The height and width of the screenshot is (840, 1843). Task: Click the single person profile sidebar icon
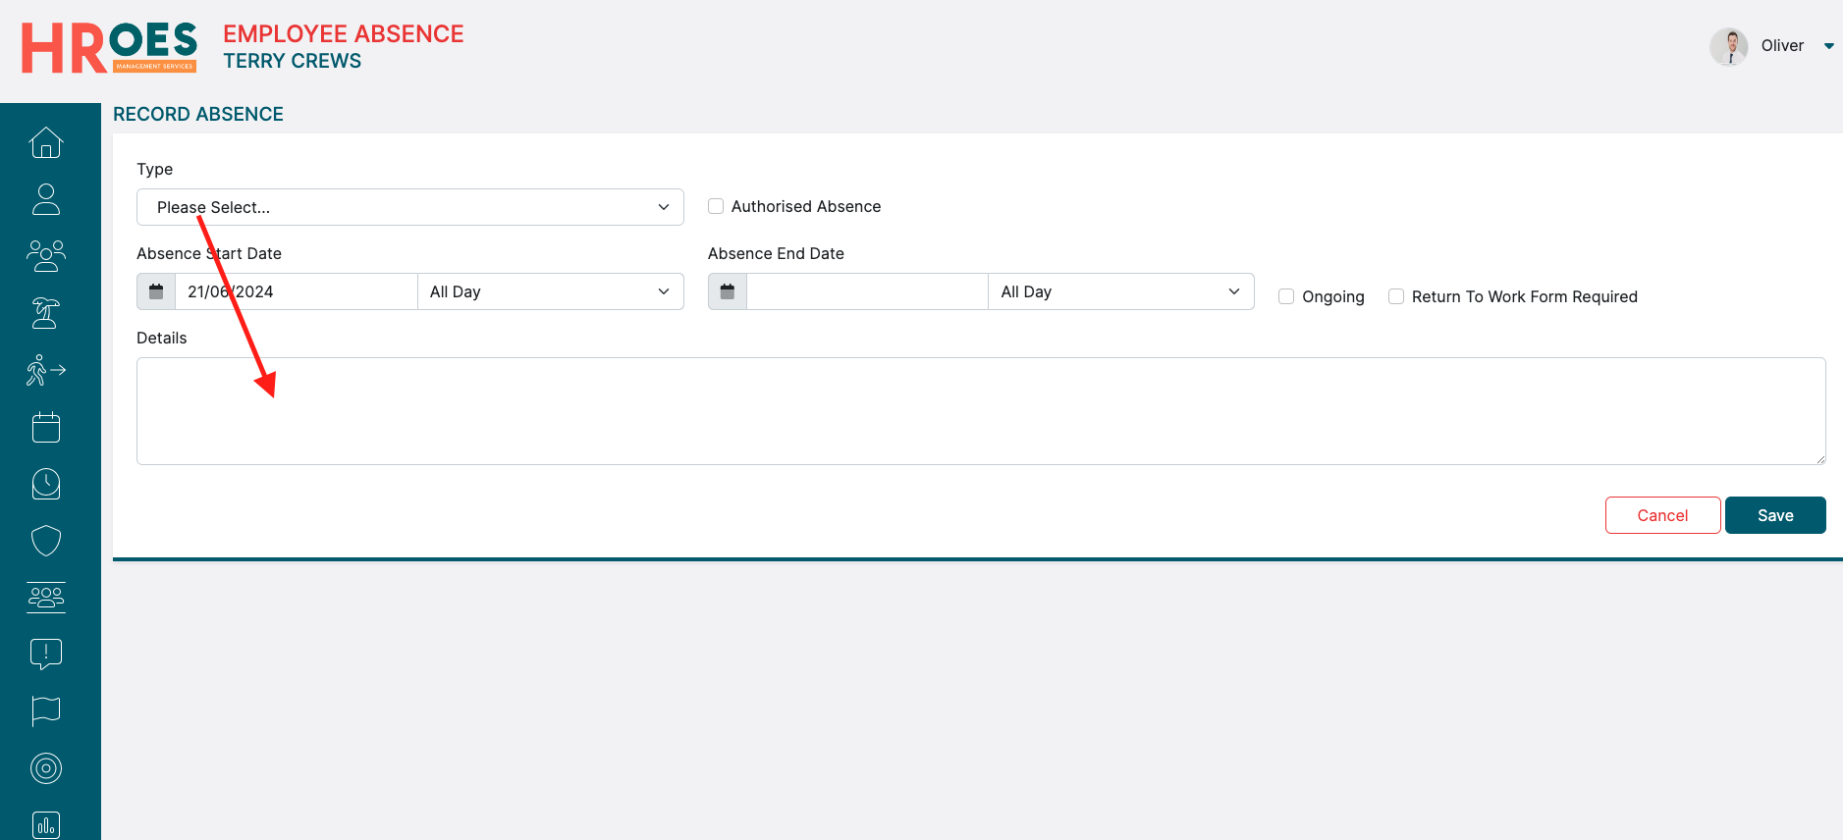46,199
